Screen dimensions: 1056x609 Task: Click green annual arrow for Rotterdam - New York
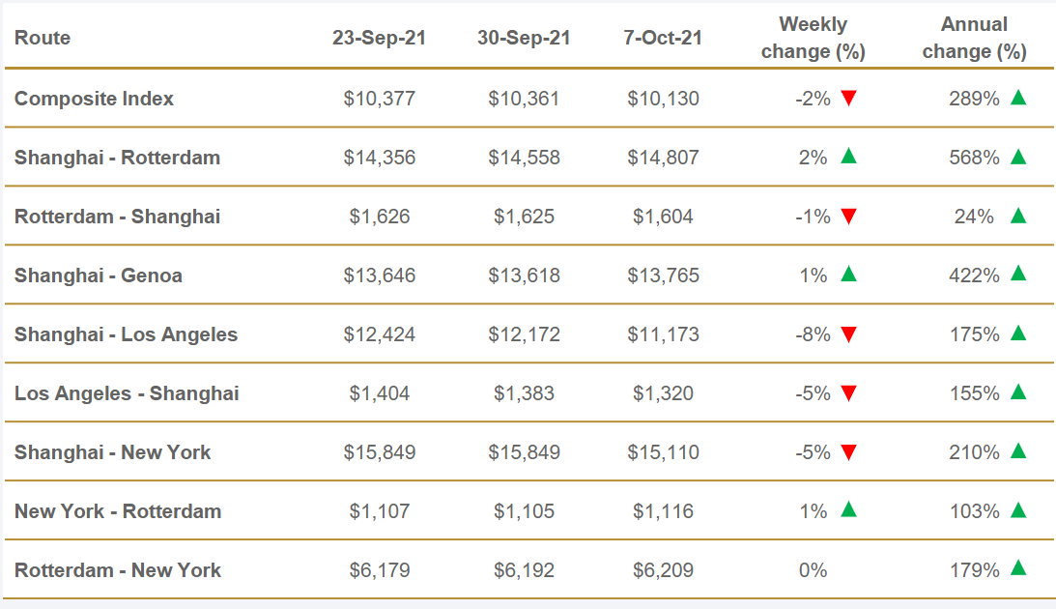click(x=1017, y=569)
